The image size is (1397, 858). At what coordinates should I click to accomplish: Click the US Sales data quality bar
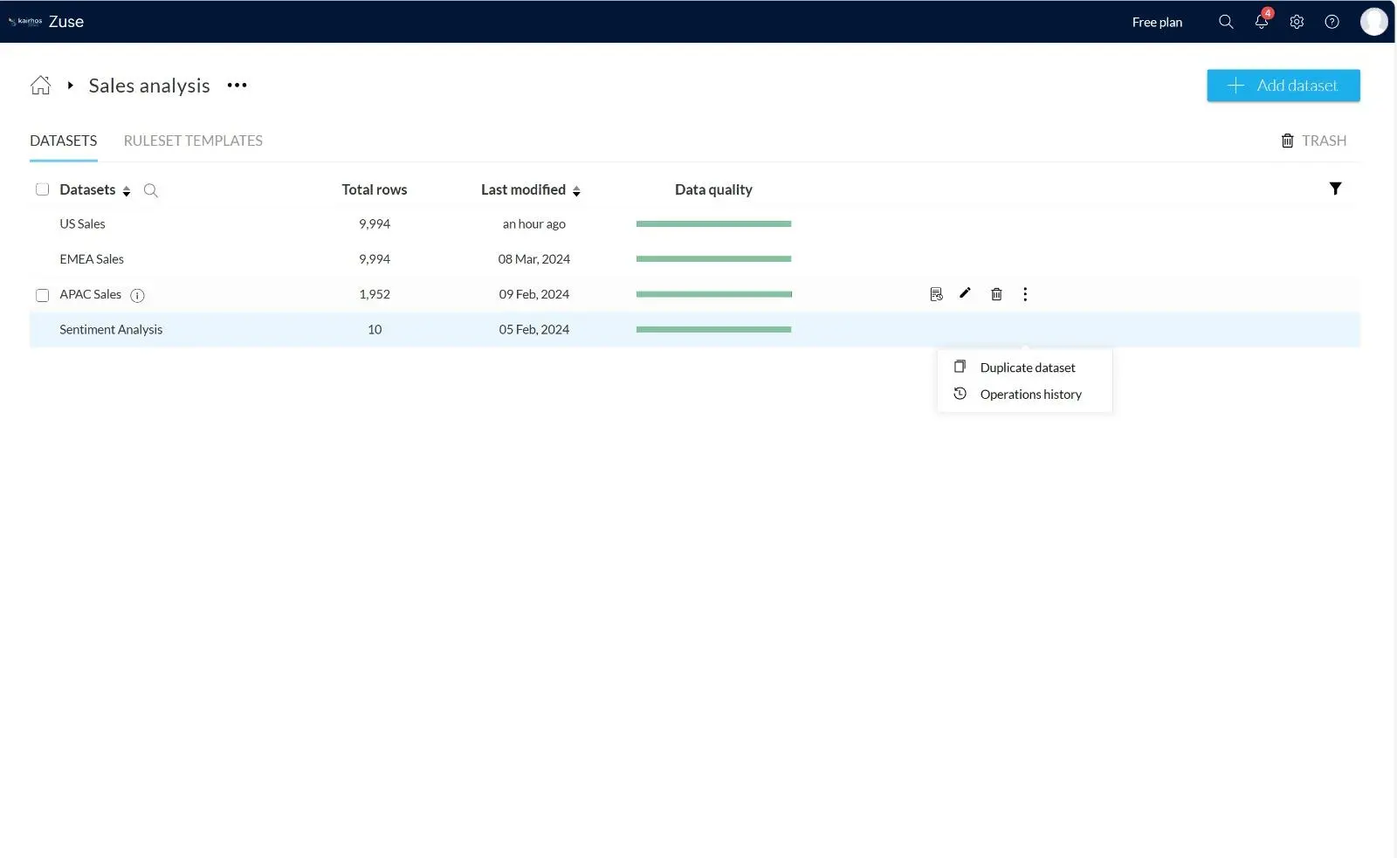[713, 224]
